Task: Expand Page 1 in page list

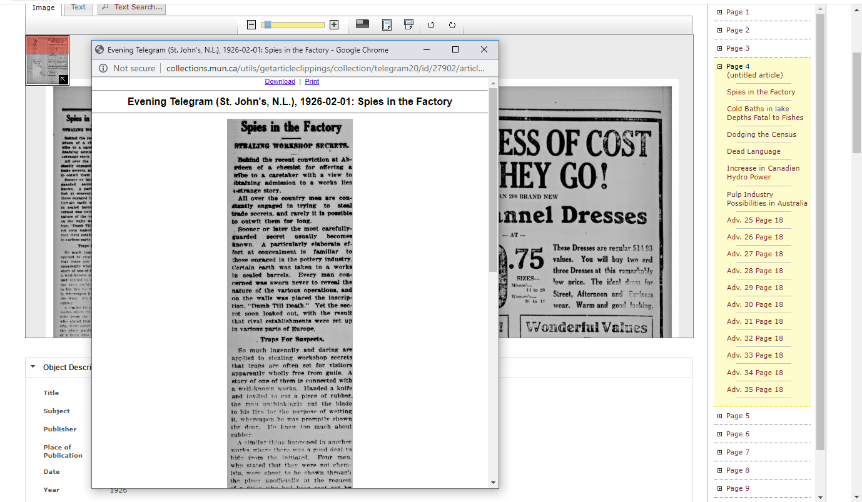Action: pyautogui.click(x=719, y=13)
